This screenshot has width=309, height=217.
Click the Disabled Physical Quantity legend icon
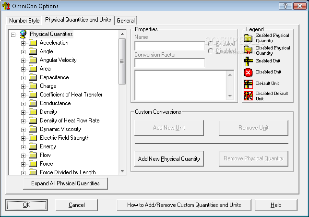point(248,50)
